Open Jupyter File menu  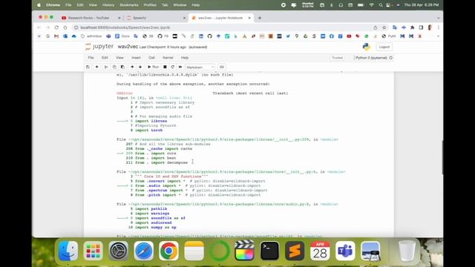coord(91,58)
